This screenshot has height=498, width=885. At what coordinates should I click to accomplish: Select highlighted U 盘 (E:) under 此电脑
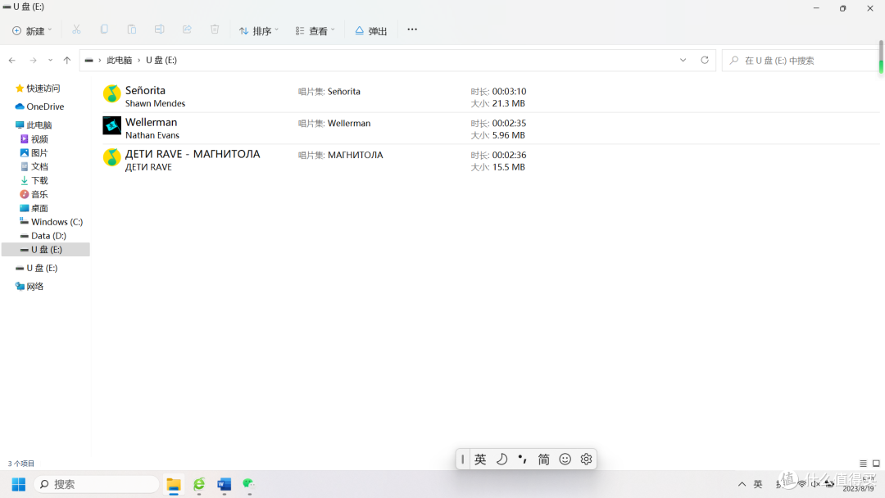click(x=46, y=249)
